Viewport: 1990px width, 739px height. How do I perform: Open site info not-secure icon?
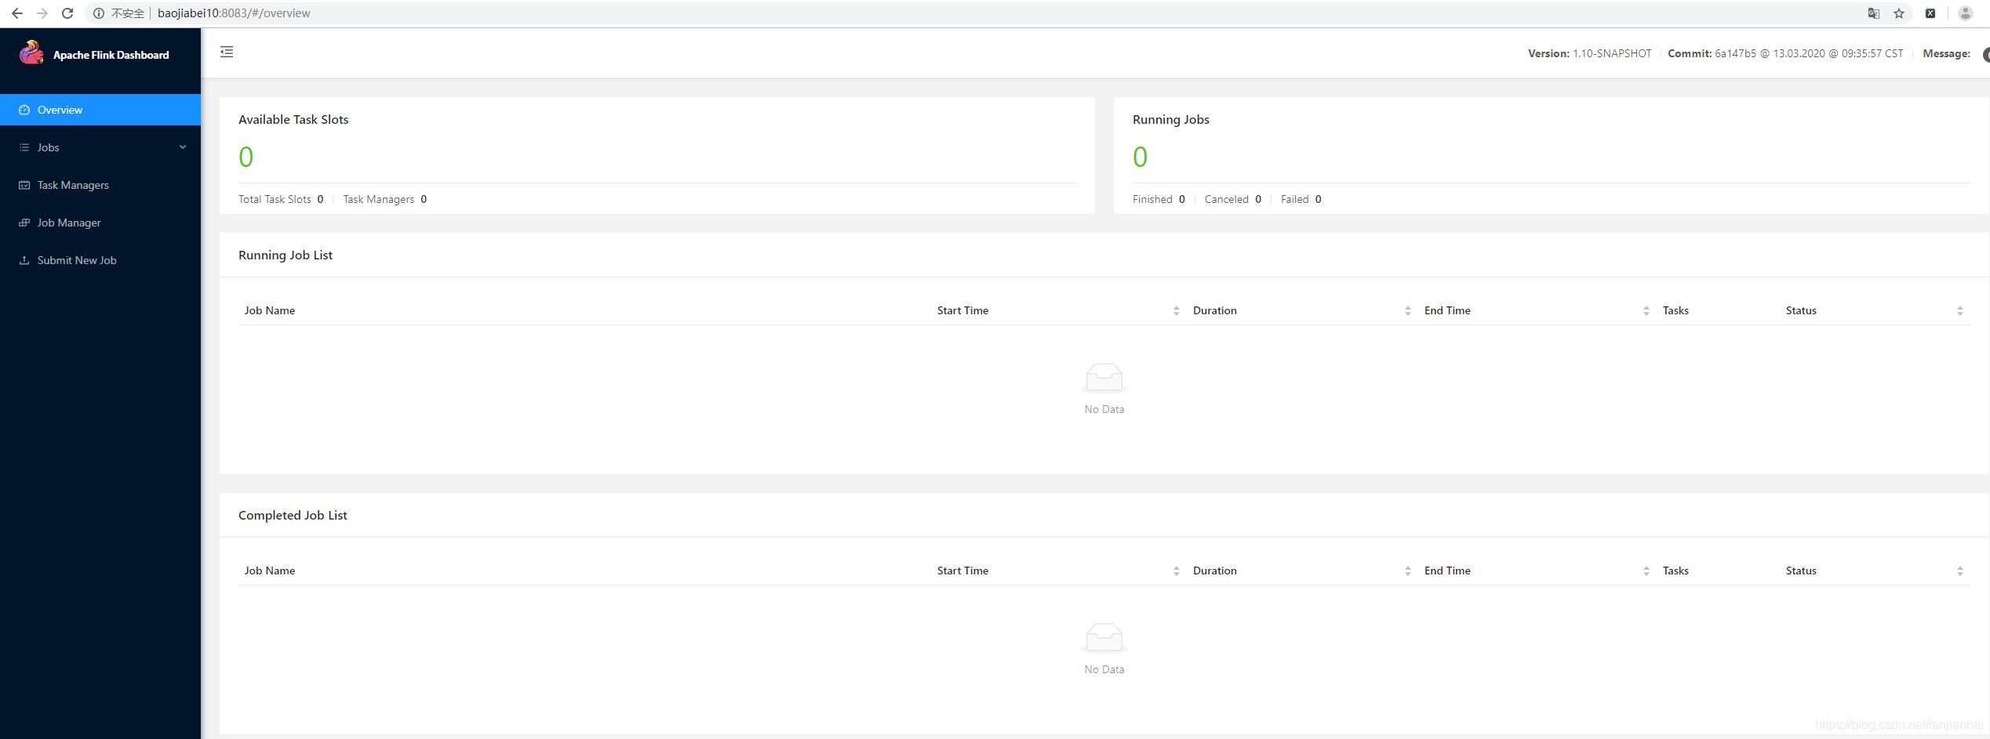pyautogui.click(x=99, y=13)
